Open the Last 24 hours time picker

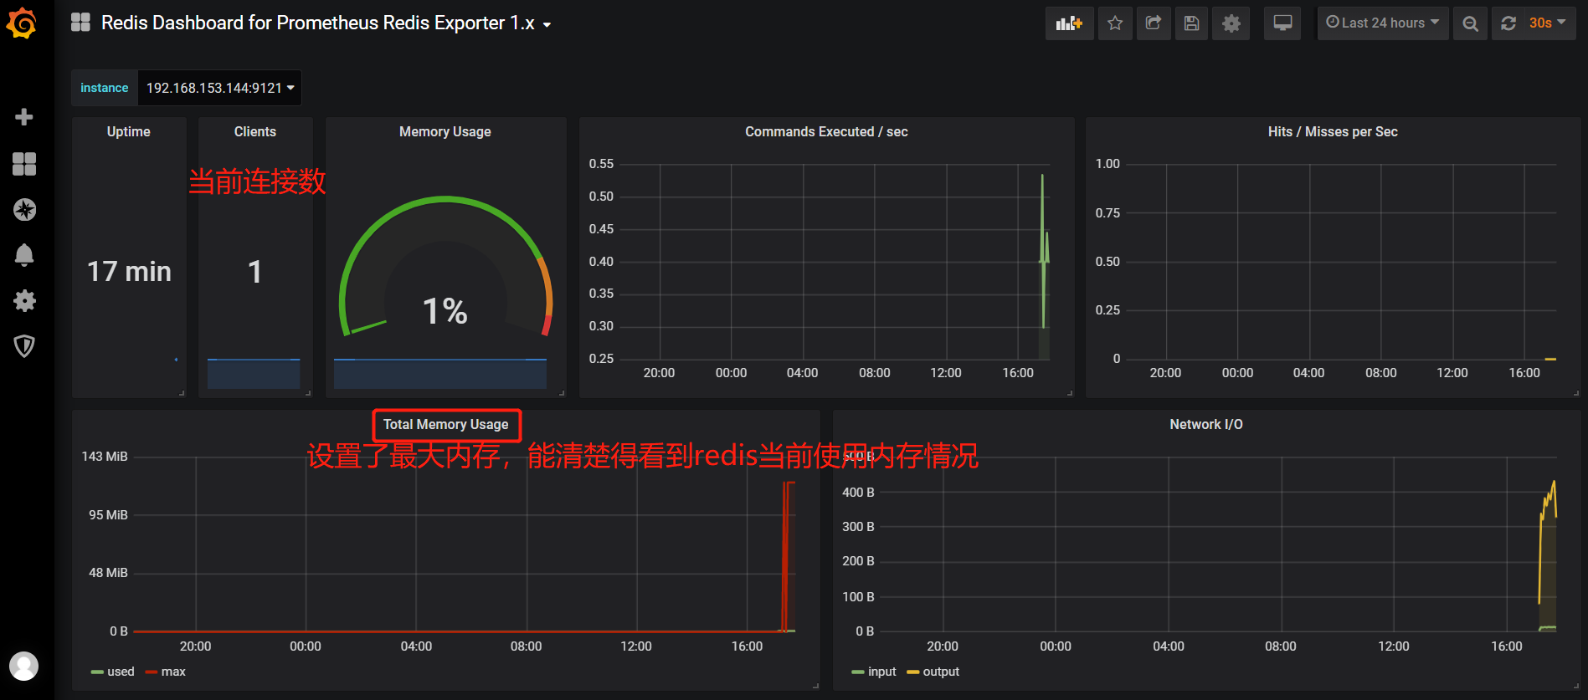point(1383,23)
